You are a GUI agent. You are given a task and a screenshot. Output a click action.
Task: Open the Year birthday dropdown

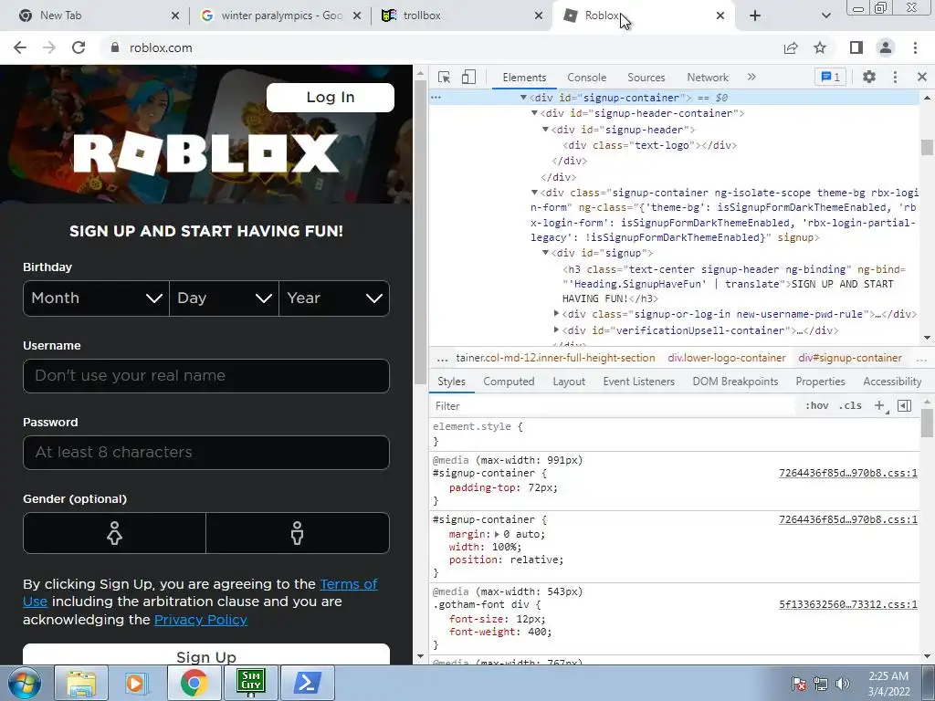pos(334,298)
